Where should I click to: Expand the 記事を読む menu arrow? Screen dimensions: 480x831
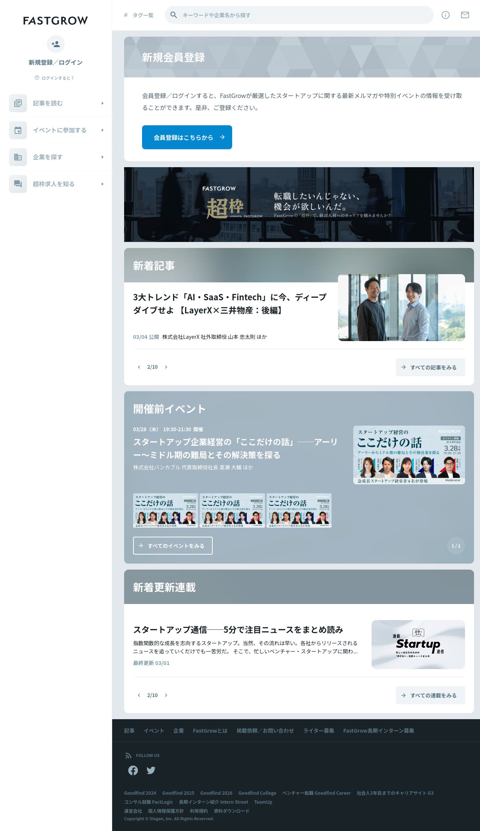102,103
